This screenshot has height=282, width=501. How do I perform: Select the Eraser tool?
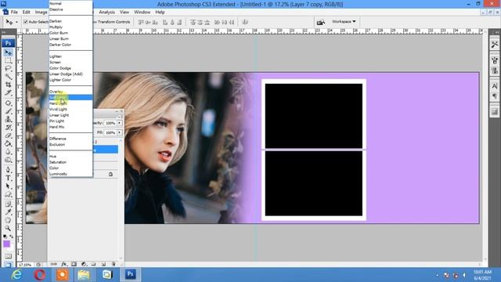tap(9, 136)
